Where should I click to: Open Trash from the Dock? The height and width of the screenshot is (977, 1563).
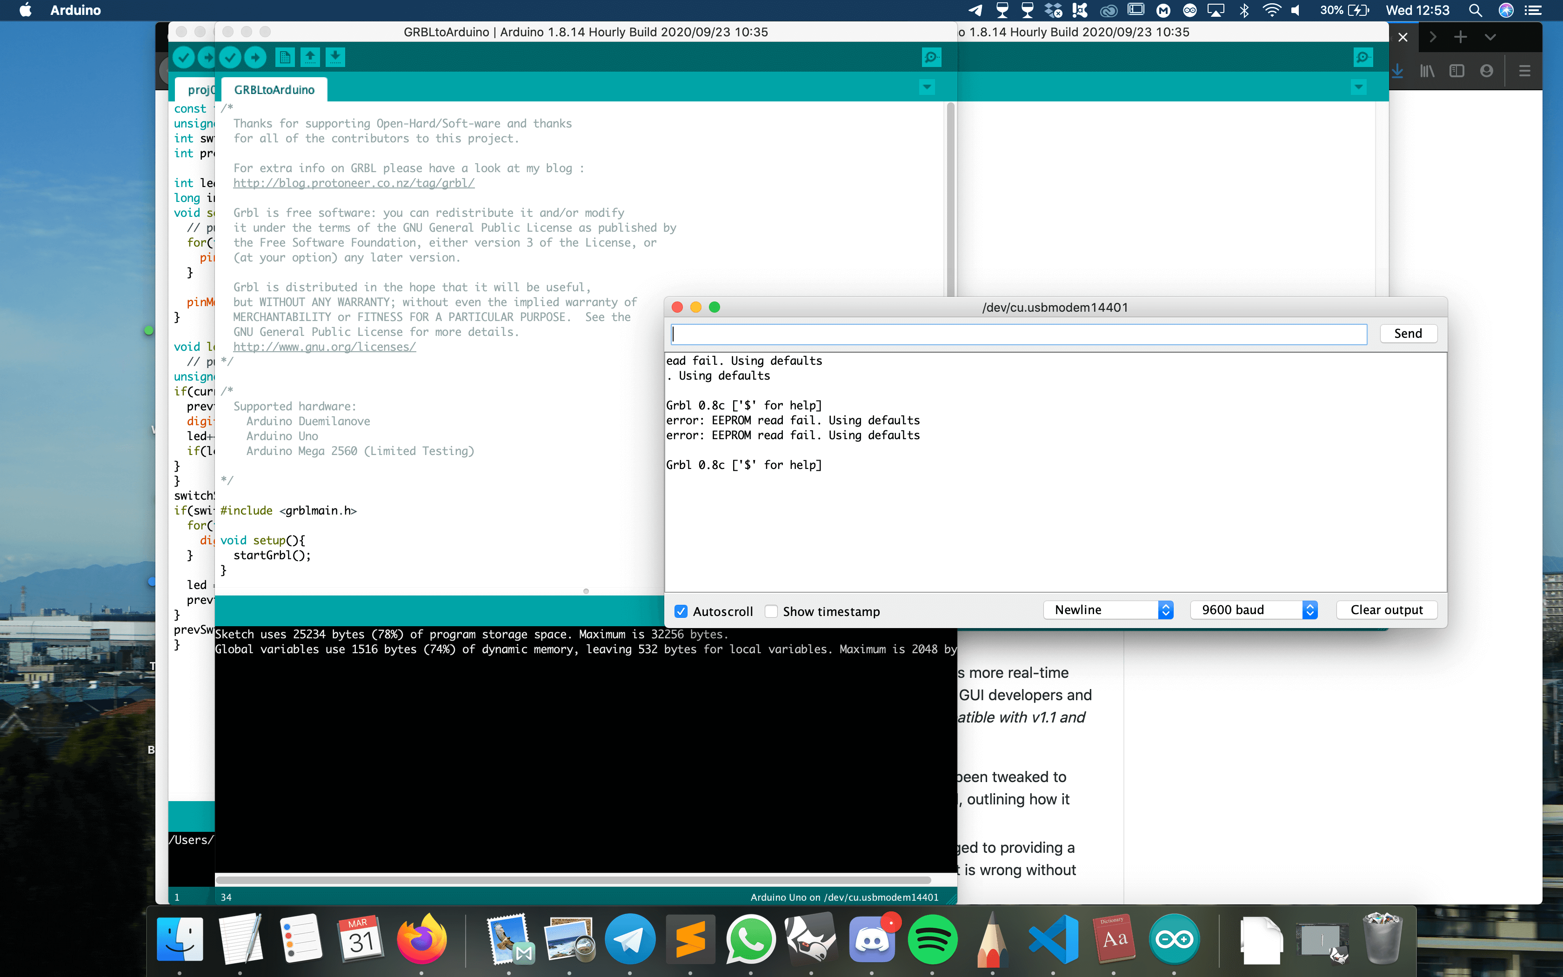click(1382, 939)
